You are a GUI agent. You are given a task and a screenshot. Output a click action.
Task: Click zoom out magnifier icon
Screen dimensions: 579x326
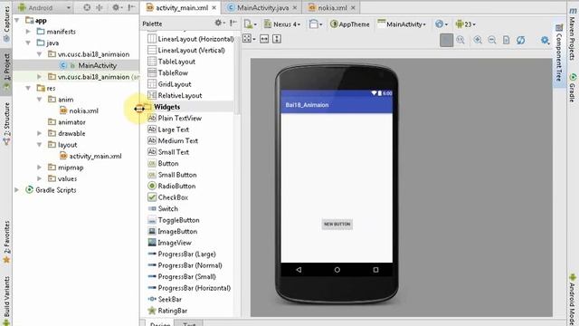pos(492,40)
